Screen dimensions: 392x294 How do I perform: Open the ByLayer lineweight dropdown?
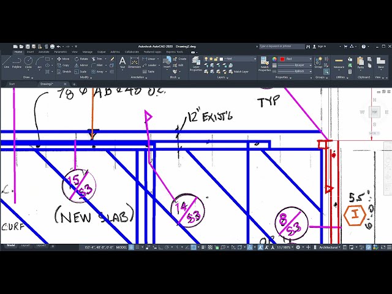pyautogui.click(x=311, y=66)
